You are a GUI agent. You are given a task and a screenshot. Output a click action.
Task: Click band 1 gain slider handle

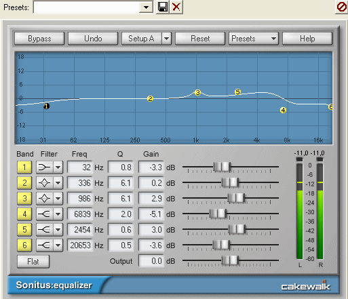pyautogui.click(x=222, y=167)
